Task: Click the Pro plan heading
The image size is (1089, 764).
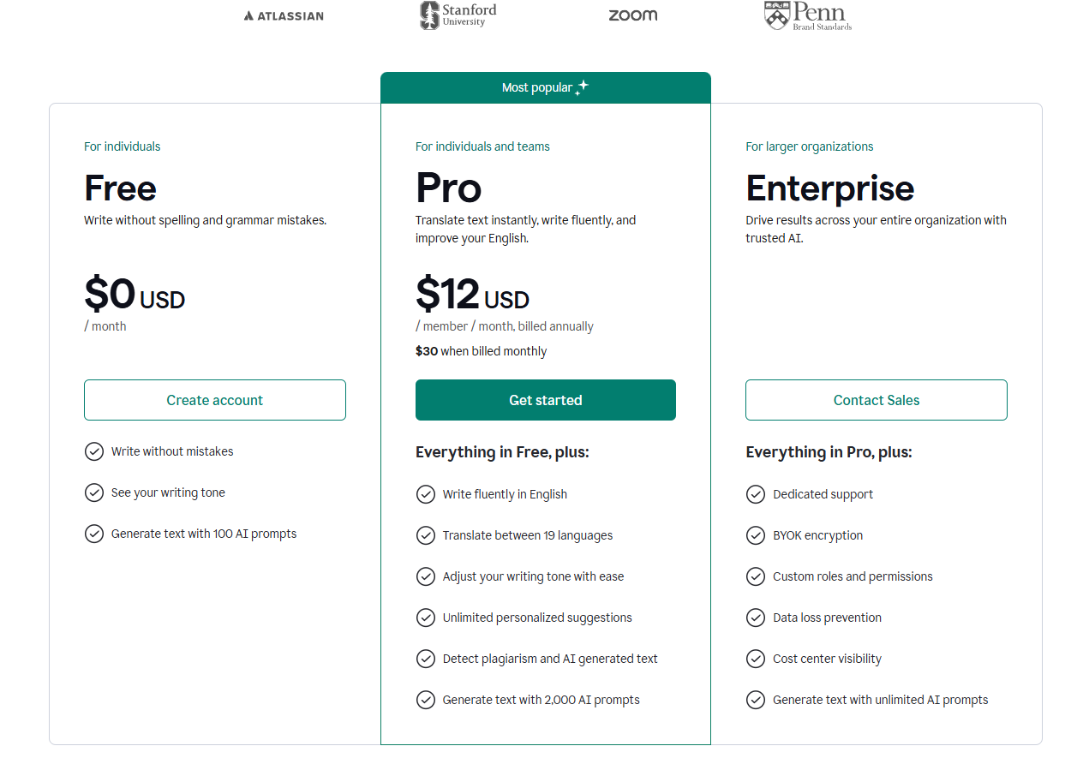Action: pyautogui.click(x=448, y=188)
